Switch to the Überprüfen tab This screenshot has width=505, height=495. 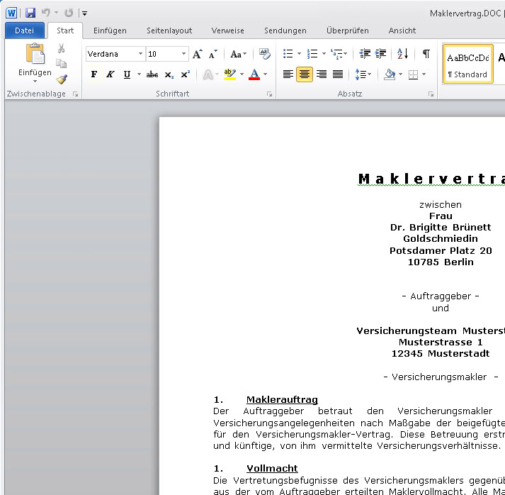pos(347,30)
